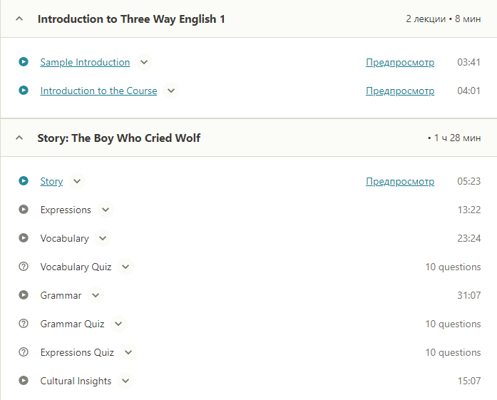497x400 pixels.
Task: Expand the Grammar lecture description chevron
Action: [96, 295]
